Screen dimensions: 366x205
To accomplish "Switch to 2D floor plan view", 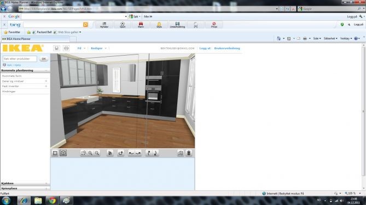I will coord(55,153).
